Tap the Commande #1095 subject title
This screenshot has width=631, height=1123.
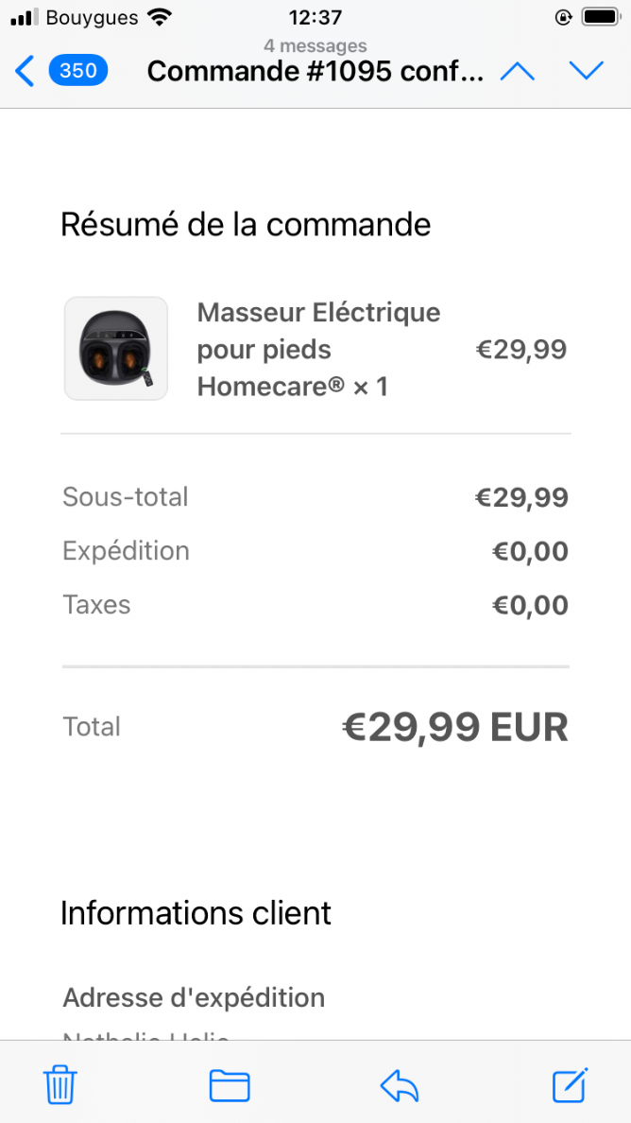(x=315, y=71)
